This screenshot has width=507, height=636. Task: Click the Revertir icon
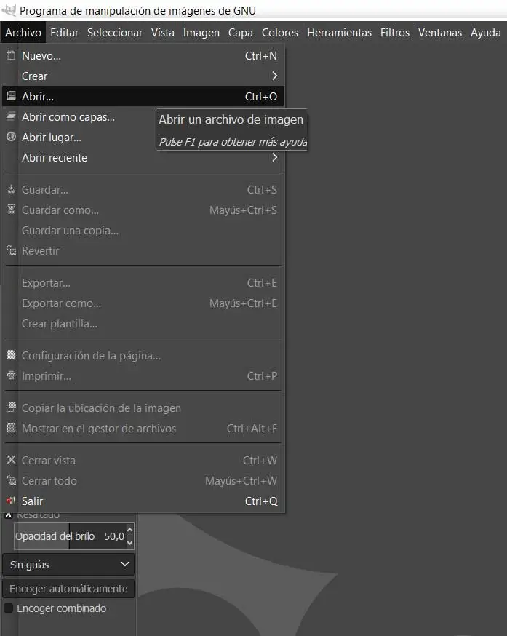point(11,250)
